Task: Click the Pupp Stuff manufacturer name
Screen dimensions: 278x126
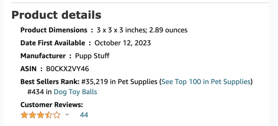Action: click(92, 56)
